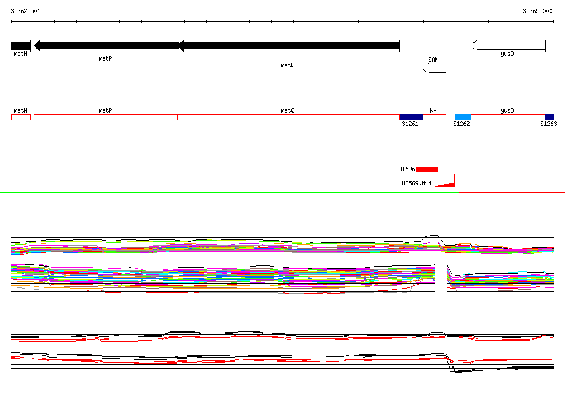Click the metP label under black arrow
This screenshot has height=394, width=565.
[105, 58]
